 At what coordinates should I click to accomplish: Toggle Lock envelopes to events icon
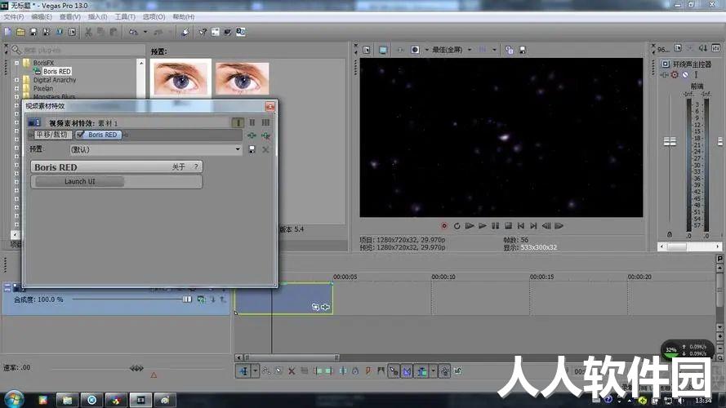(x=444, y=371)
